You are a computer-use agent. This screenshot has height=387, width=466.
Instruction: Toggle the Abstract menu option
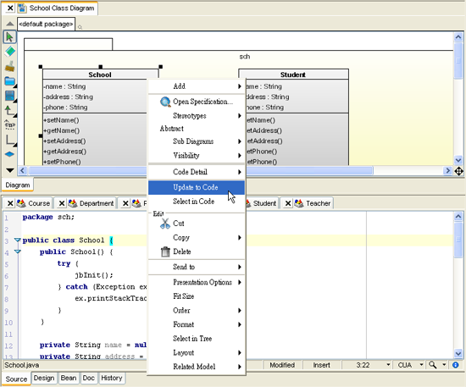pos(197,129)
